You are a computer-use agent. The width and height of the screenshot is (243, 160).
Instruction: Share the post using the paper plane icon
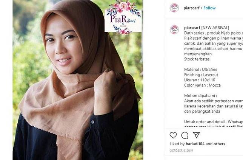(196, 135)
